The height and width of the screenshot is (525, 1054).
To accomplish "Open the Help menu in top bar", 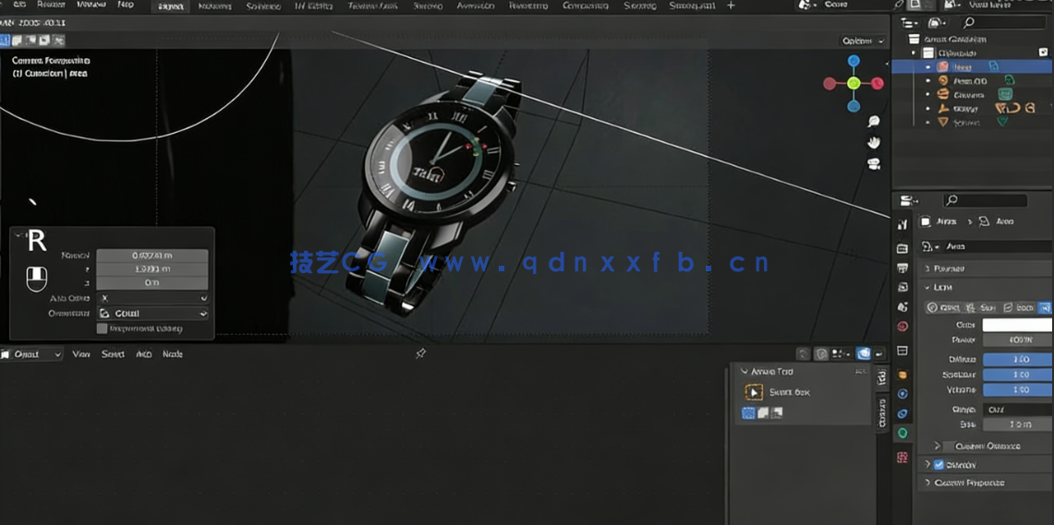I will [125, 5].
